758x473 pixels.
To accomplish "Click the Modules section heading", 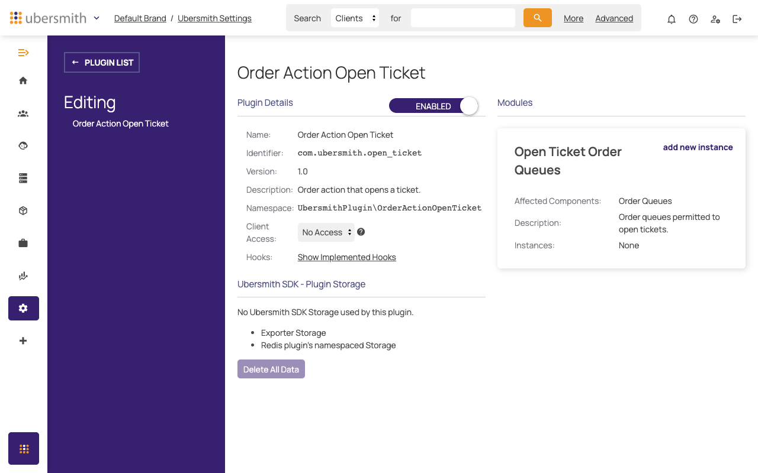I will [515, 102].
